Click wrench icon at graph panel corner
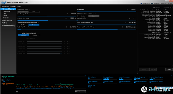Viewport: 173px width, 94px height. pos(85,75)
